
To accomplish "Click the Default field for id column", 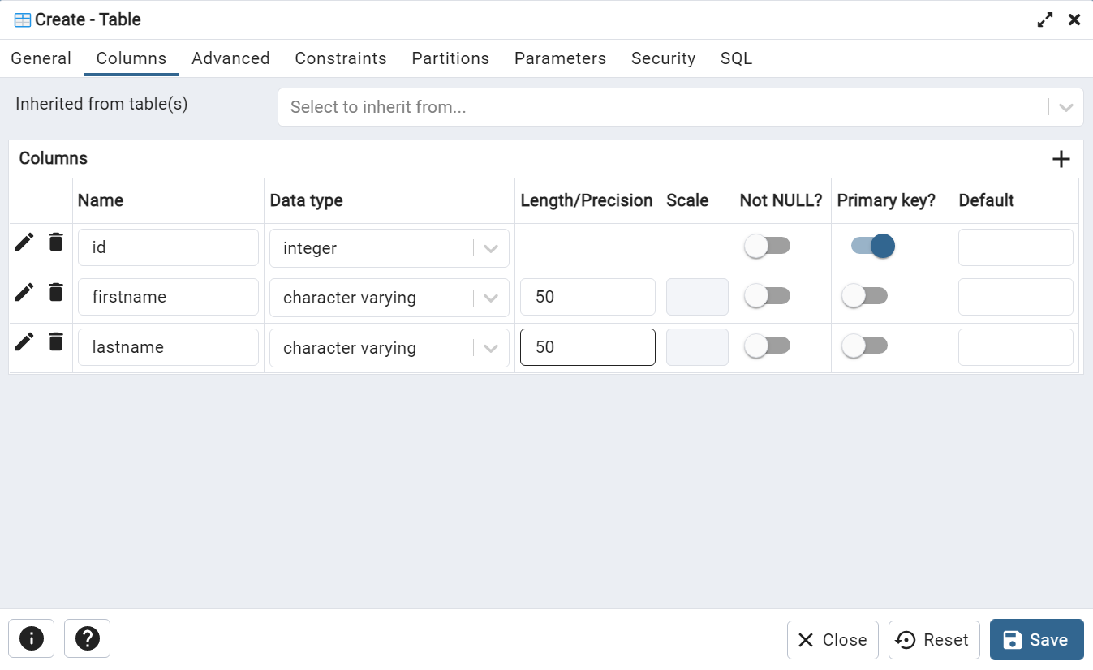I will pyautogui.click(x=1015, y=247).
